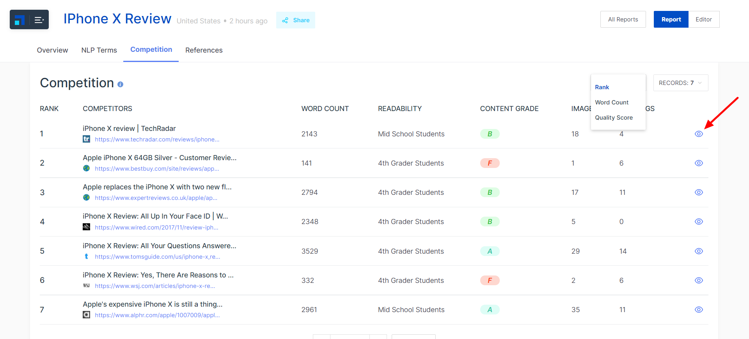Open the NLP Terms tab
Viewport: 749px width, 339px height.
click(x=99, y=50)
